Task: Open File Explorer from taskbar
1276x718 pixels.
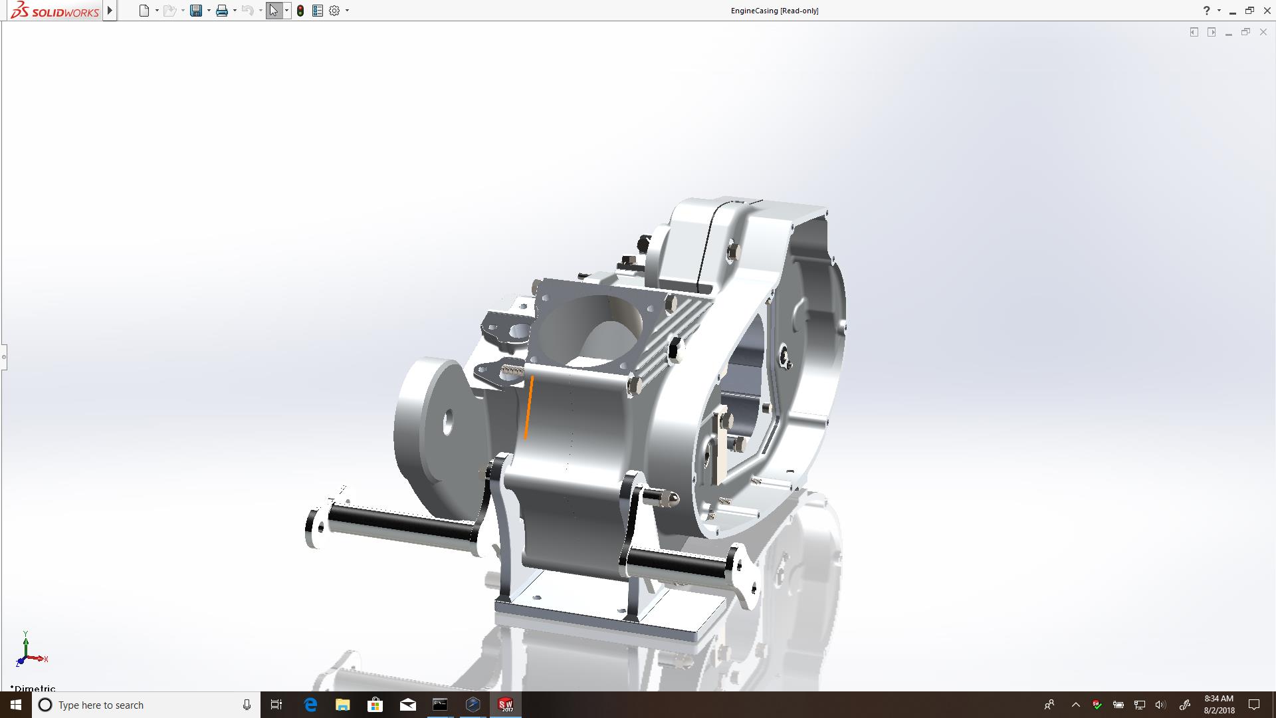Action: [x=342, y=705]
